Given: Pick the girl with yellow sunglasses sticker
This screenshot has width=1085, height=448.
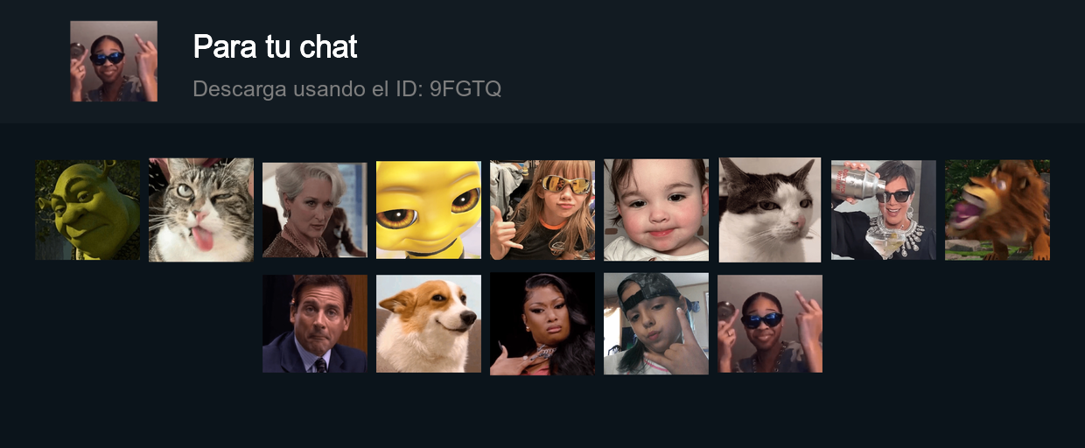Looking at the screenshot, I should (x=542, y=210).
